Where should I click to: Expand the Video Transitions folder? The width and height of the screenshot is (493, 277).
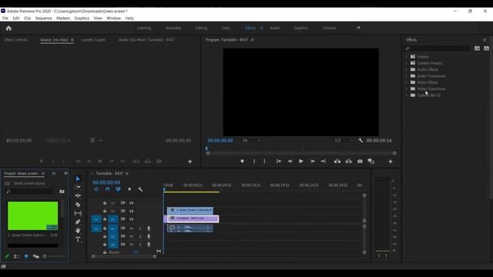[x=406, y=89]
